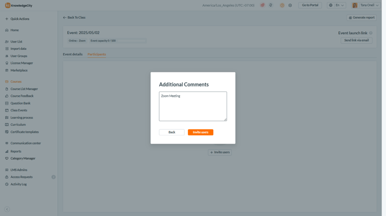Click the orange Invite users button

200,132
